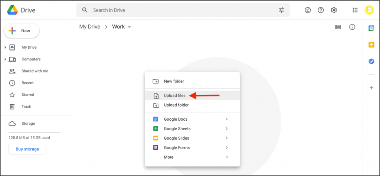Open the Help question mark icon
The height and width of the screenshot is (176, 380).
[321, 10]
